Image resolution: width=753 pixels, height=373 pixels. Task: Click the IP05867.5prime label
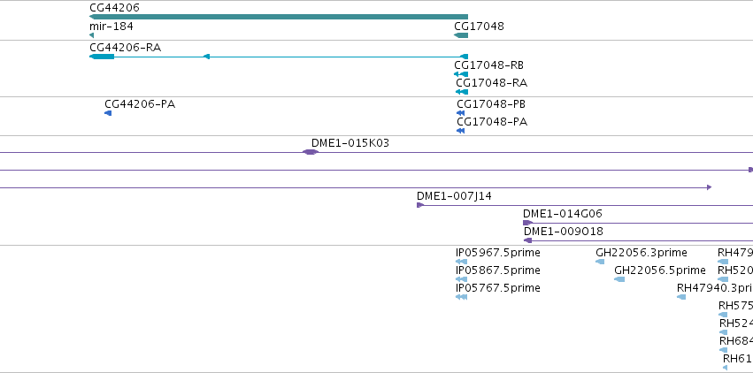pos(498,270)
